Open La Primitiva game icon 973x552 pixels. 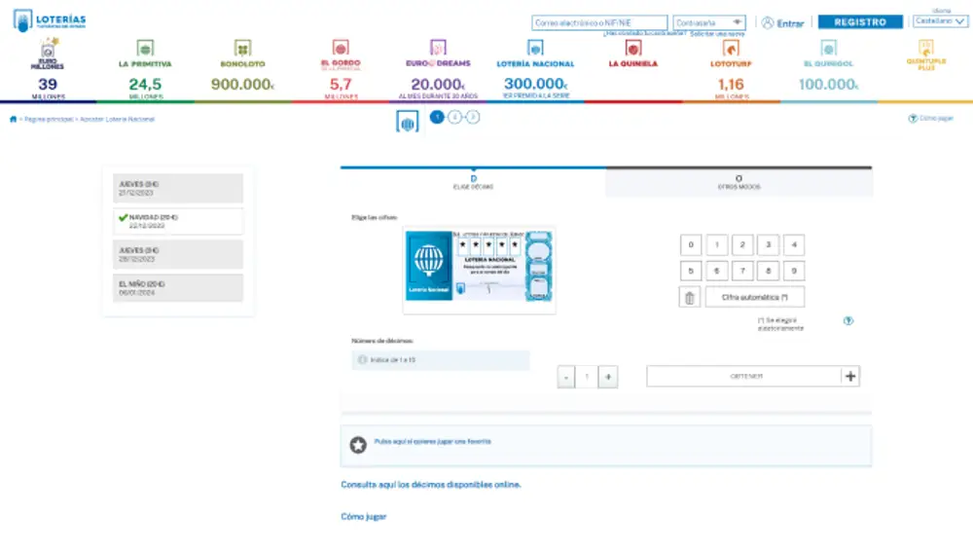[x=145, y=49]
